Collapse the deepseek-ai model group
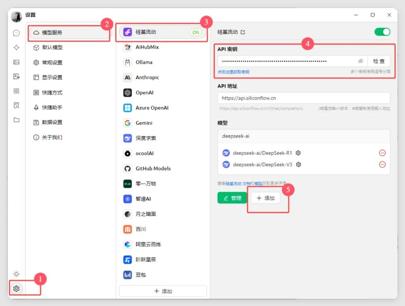Image resolution: width=405 pixels, height=306 pixels. (304, 136)
